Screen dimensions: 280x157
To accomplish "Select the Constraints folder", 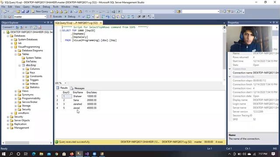I will pos(36,76).
